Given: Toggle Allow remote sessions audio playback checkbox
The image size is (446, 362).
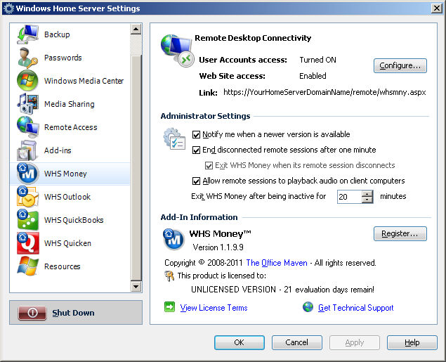Looking at the screenshot, I should pos(196,181).
